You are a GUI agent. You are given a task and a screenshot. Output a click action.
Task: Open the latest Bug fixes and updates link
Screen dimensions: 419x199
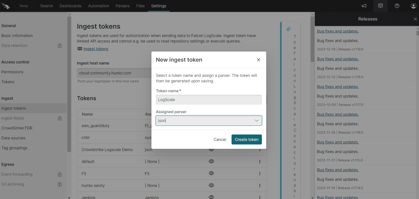pos(337,31)
